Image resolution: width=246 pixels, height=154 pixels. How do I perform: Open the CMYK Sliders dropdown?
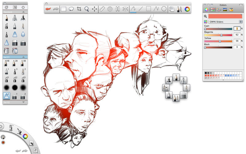[225, 22]
